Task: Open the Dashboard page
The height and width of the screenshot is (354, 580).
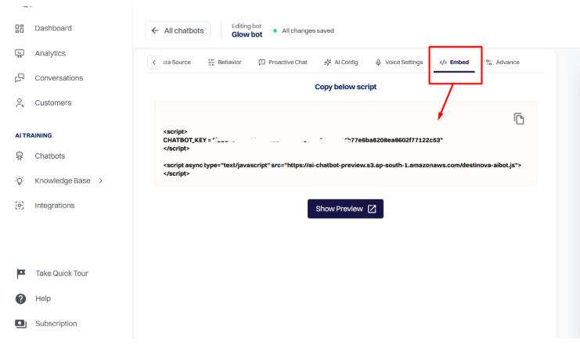Action: pos(53,28)
